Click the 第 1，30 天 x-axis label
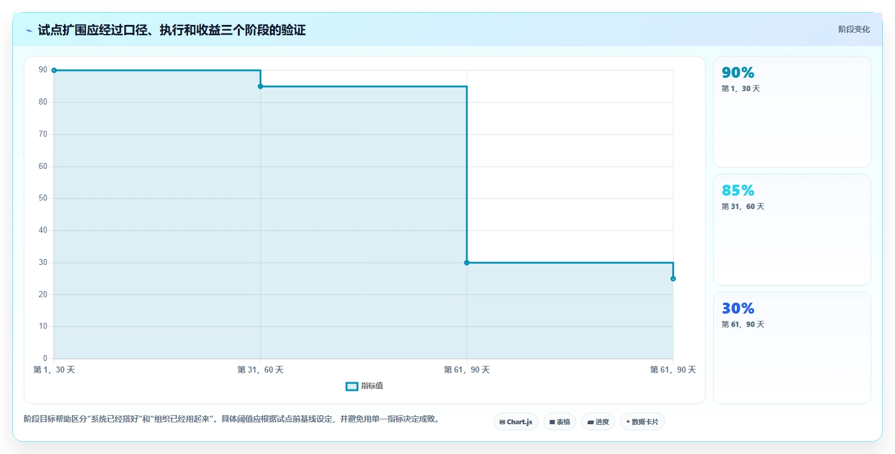The width and height of the screenshot is (895, 454). (54, 370)
